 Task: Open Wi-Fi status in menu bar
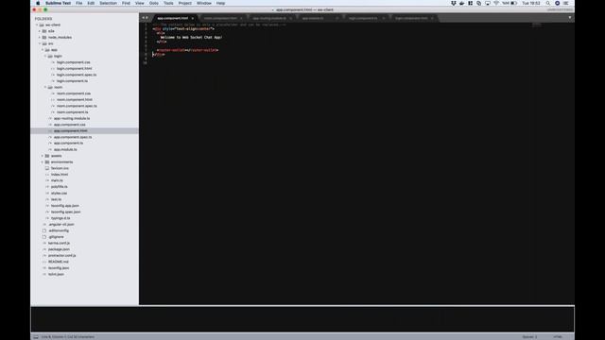point(496,3)
